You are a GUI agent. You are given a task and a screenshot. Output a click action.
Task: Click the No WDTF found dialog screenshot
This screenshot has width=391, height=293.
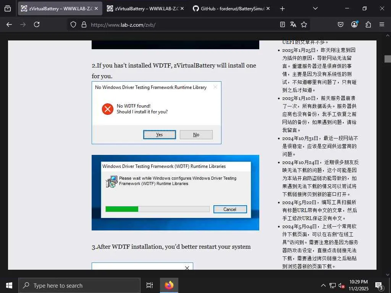pyautogui.click(x=156, y=113)
